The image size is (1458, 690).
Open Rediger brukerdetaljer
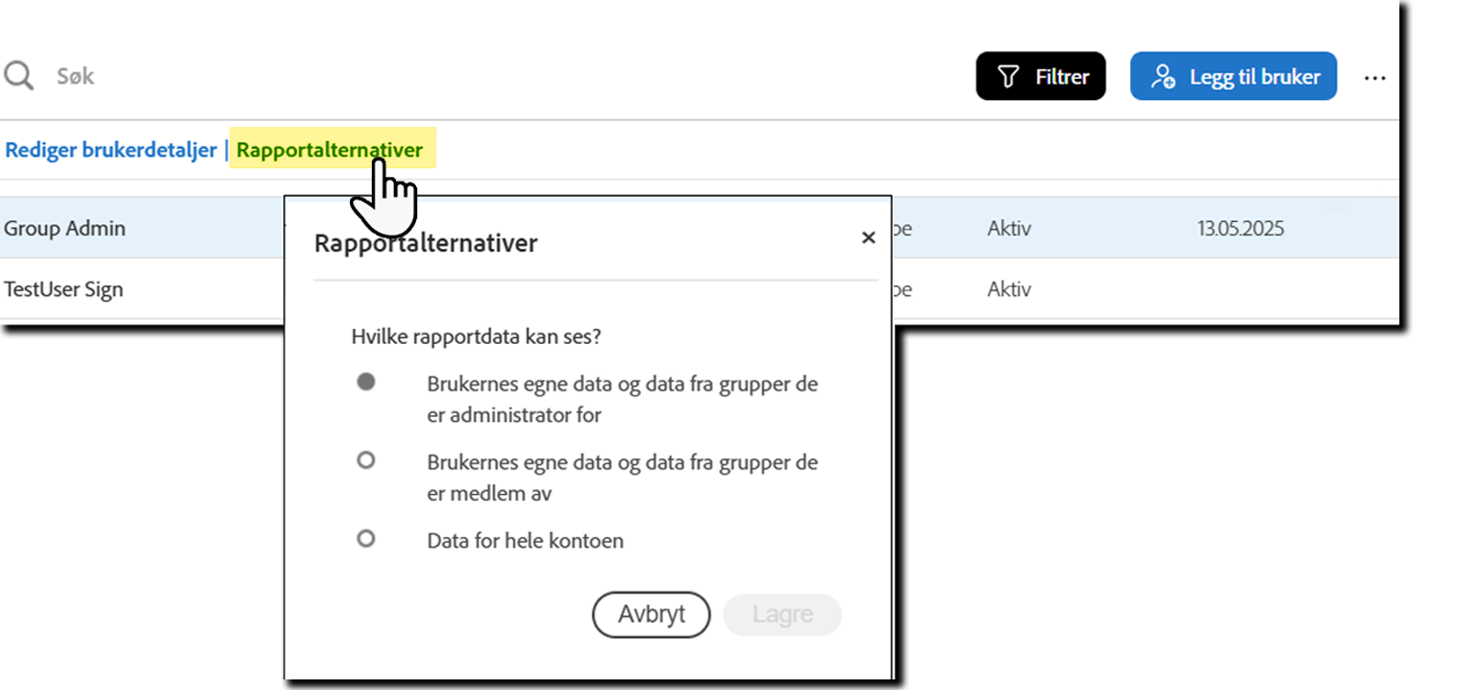pyautogui.click(x=111, y=150)
